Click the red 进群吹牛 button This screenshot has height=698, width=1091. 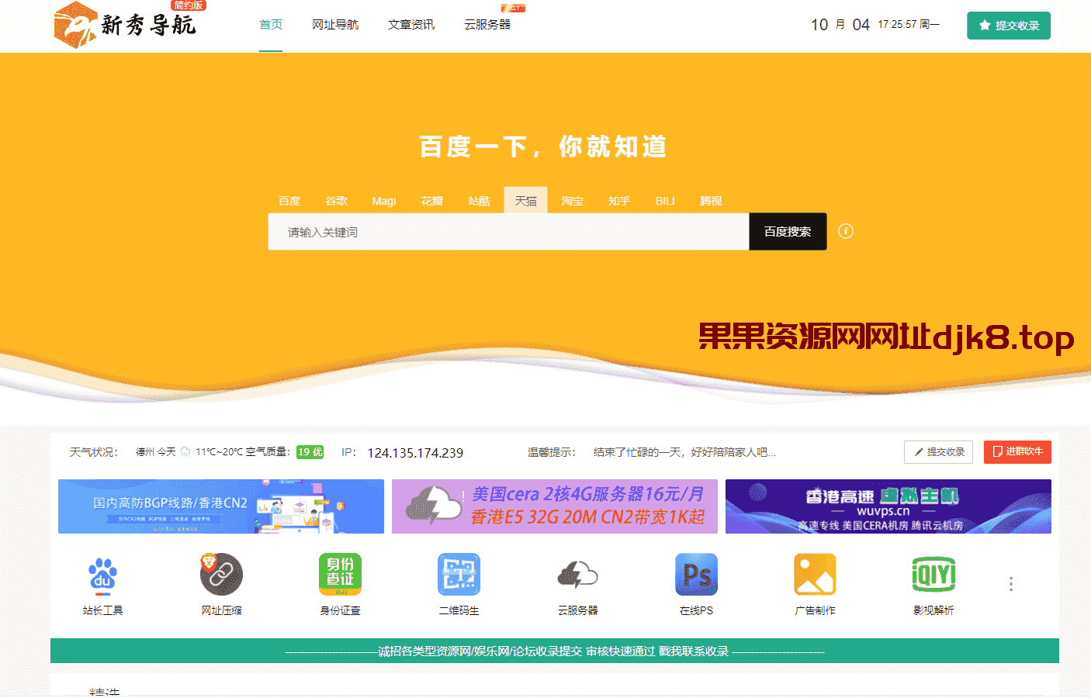[x=1017, y=451]
